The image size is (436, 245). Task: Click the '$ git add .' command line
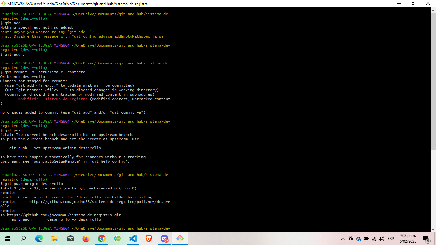click(12, 54)
